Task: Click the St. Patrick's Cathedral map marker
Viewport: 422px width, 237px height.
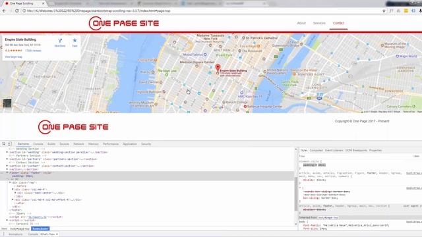Action: tap(243, 38)
